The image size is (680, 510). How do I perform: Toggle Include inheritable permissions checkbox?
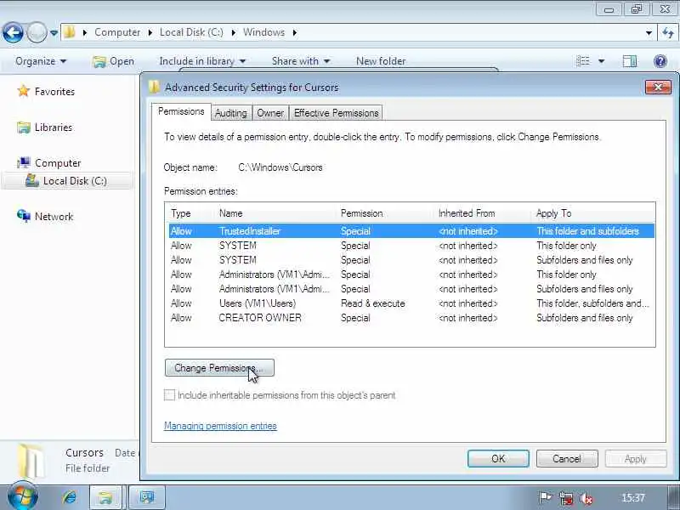pyautogui.click(x=169, y=395)
